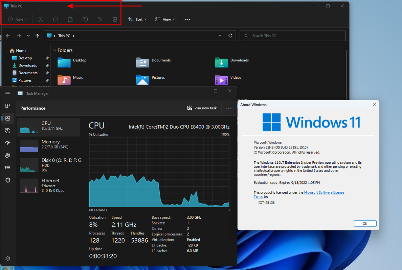Open Processes page in Task Manager sidebar
This screenshot has width=402, height=270.
pos(8,106)
